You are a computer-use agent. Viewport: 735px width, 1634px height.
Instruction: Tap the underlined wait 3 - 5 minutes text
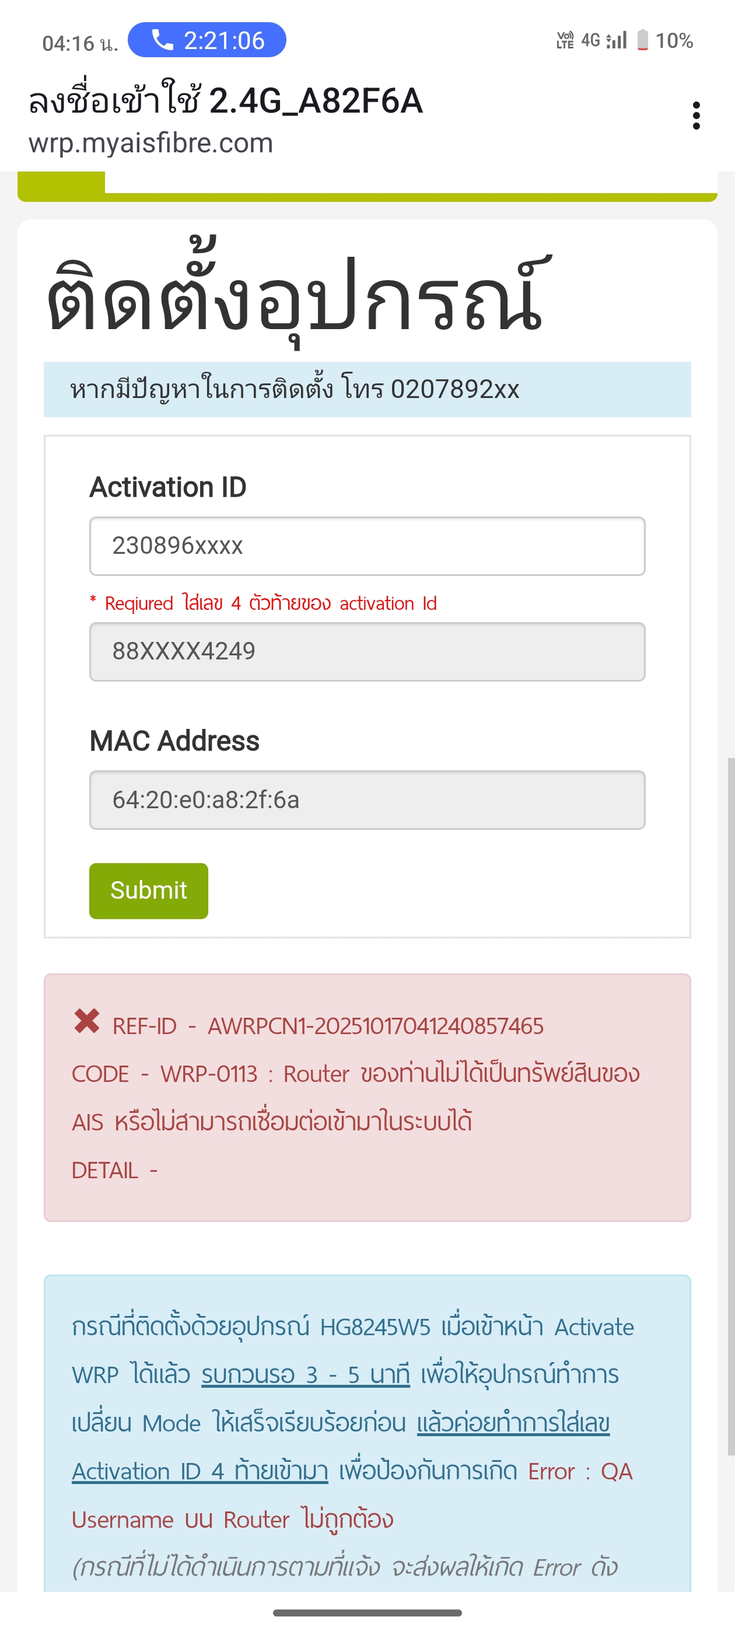tap(305, 1374)
